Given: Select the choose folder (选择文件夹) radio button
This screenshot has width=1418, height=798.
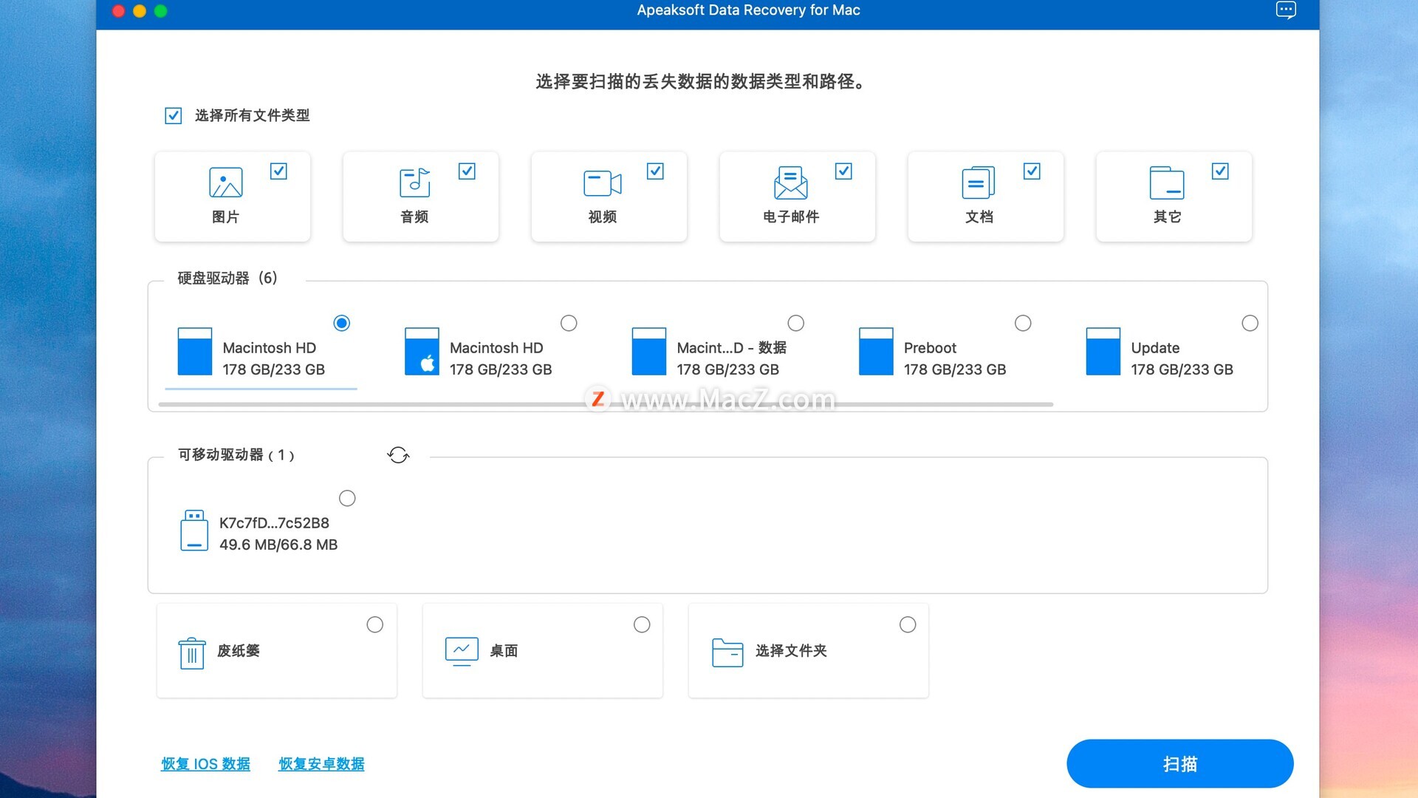Looking at the screenshot, I should [x=908, y=625].
